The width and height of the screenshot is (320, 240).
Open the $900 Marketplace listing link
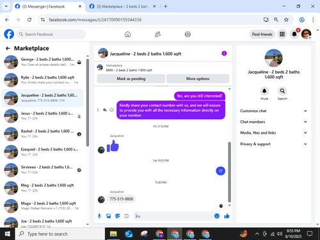pos(129,70)
